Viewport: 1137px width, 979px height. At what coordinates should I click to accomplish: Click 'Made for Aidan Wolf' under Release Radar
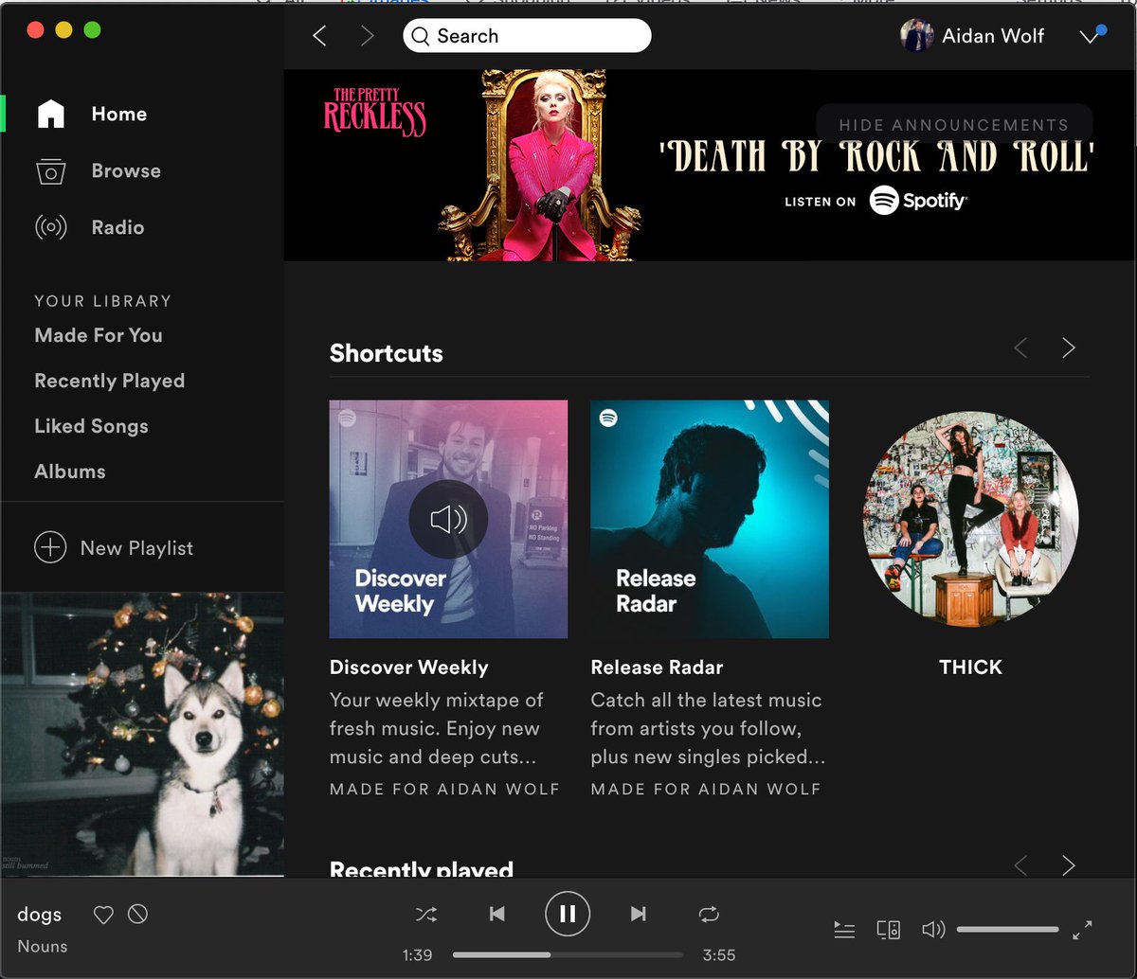pyautogui.click(x=706, y=789)
